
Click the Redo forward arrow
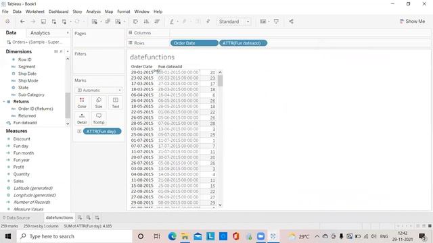(33, 22)
